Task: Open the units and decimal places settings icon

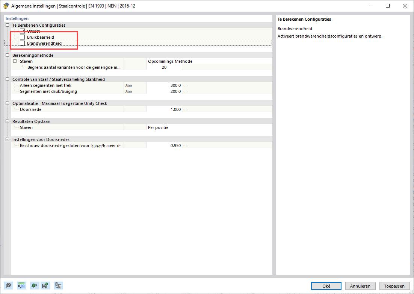Action: coord(21,285)
